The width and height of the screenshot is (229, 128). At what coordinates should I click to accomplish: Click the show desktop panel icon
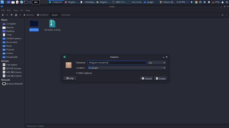tap(9, 2)
